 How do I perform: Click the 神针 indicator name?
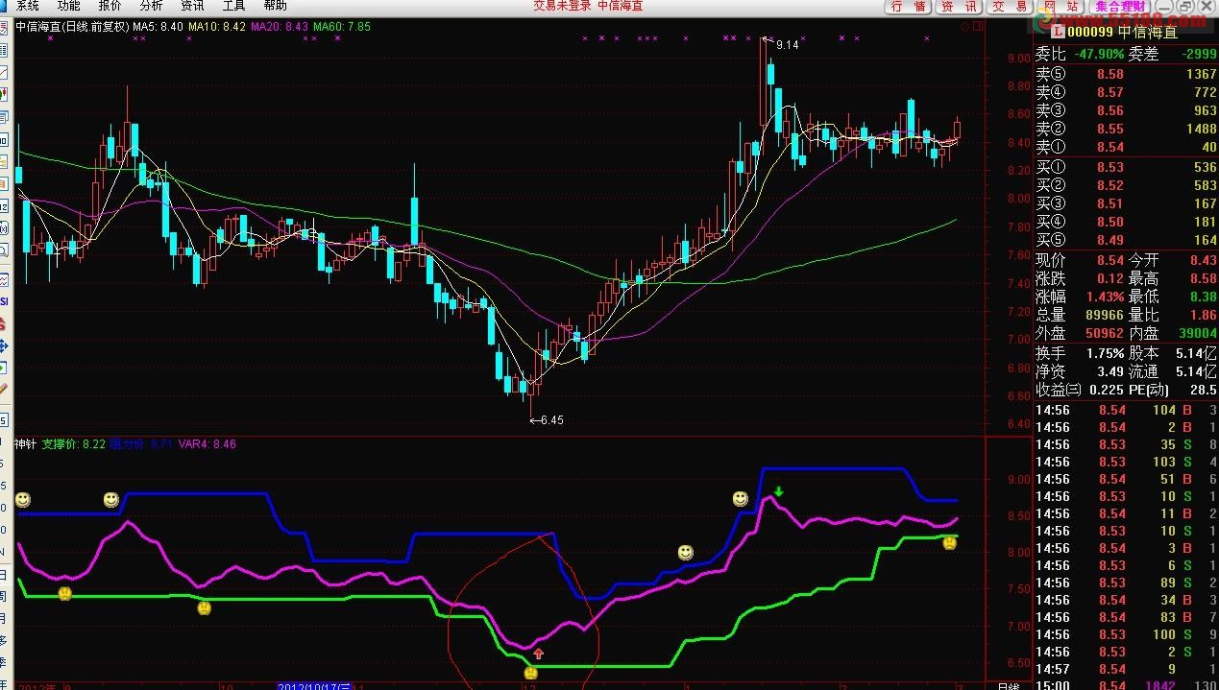click(24, 444)
